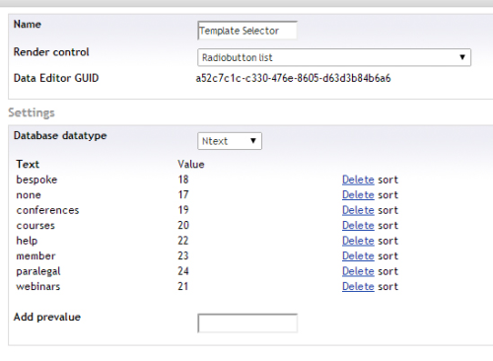Click sort handle for courses row
The height and width of the screenshot is (361, 493).
click(x=387, y=226)
